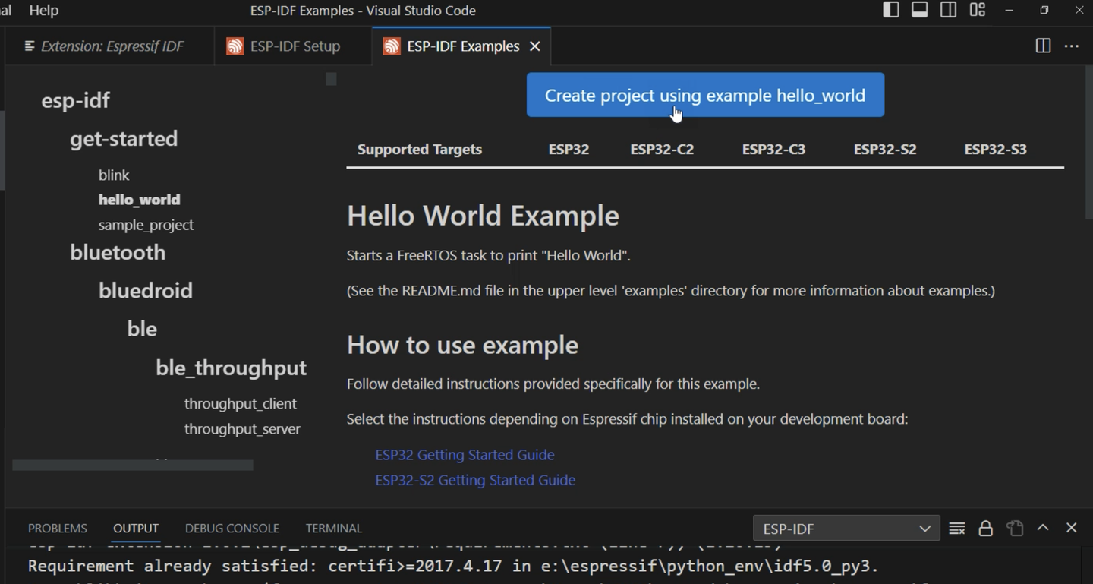The image size is (1093, 584).
Task: Open more editor actions with the ellipsis
Action: [x=1071, y=46]
